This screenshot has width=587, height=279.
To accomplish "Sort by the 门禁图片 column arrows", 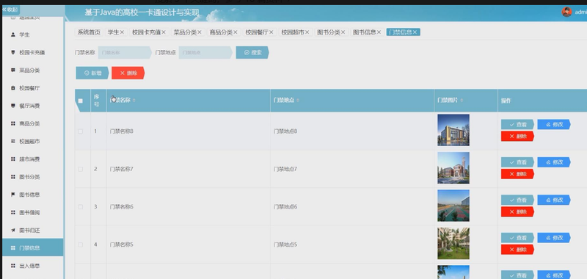I will click(x=462, y=101).
